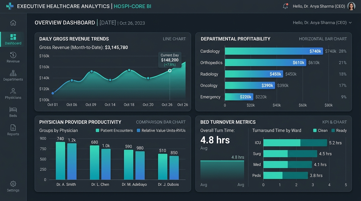Click the Oct 26, 2023 date text

tap(132, 23)
